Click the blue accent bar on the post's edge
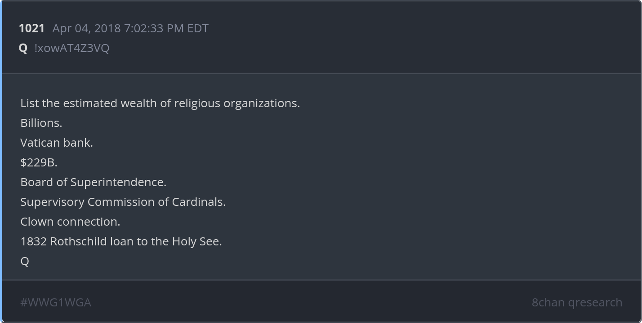The image size is (642, 323). 1,161
